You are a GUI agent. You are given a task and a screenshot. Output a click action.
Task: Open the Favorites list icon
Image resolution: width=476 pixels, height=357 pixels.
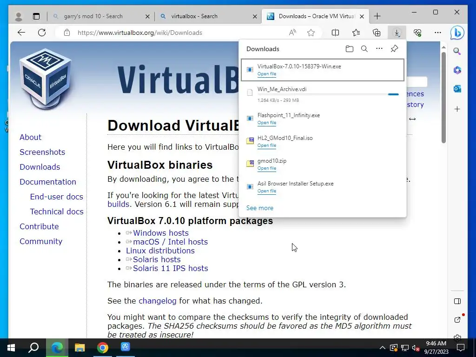(356, 33)
